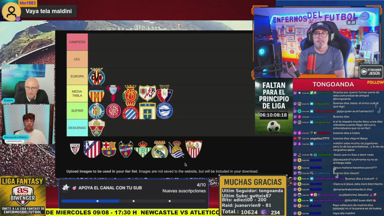The height and width of the screenshot is (216, 384).
Task: Click carlin_johnson username in chat
Action: 325,111
